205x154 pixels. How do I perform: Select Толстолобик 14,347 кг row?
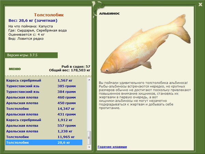(44, 108)
